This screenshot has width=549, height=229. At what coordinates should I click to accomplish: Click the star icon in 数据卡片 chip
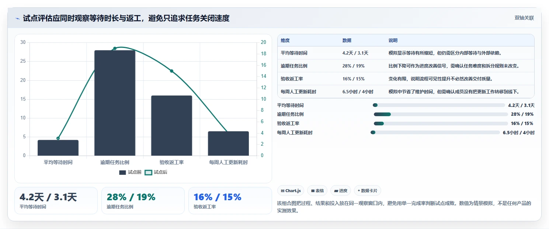coord(359,191)
